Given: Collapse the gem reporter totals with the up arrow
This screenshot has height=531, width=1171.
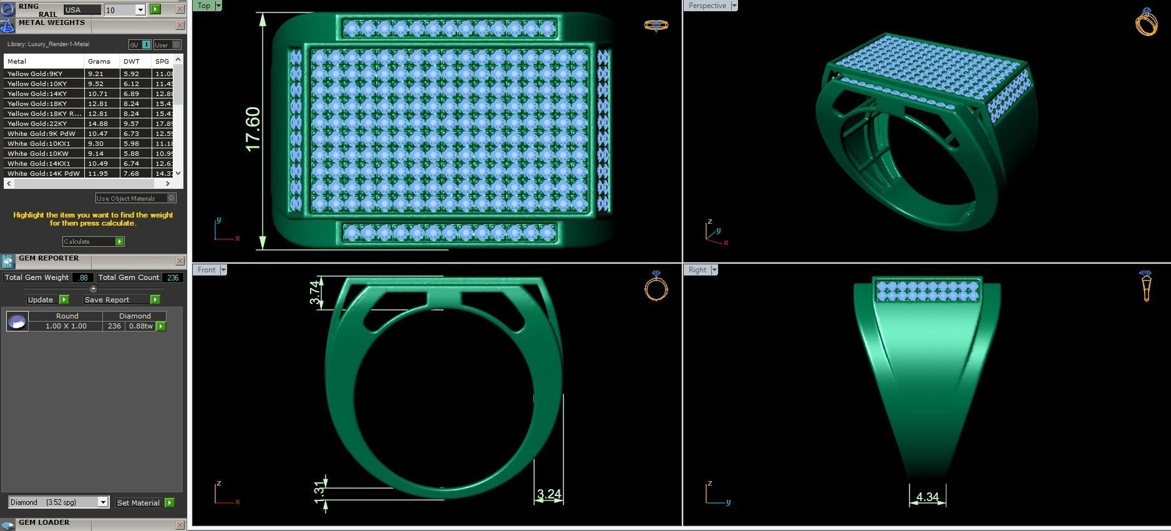Looking at the screenshot, I should pos(93,289).
